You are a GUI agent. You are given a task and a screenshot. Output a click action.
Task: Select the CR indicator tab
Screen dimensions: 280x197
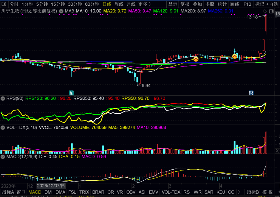pos(110,192)
